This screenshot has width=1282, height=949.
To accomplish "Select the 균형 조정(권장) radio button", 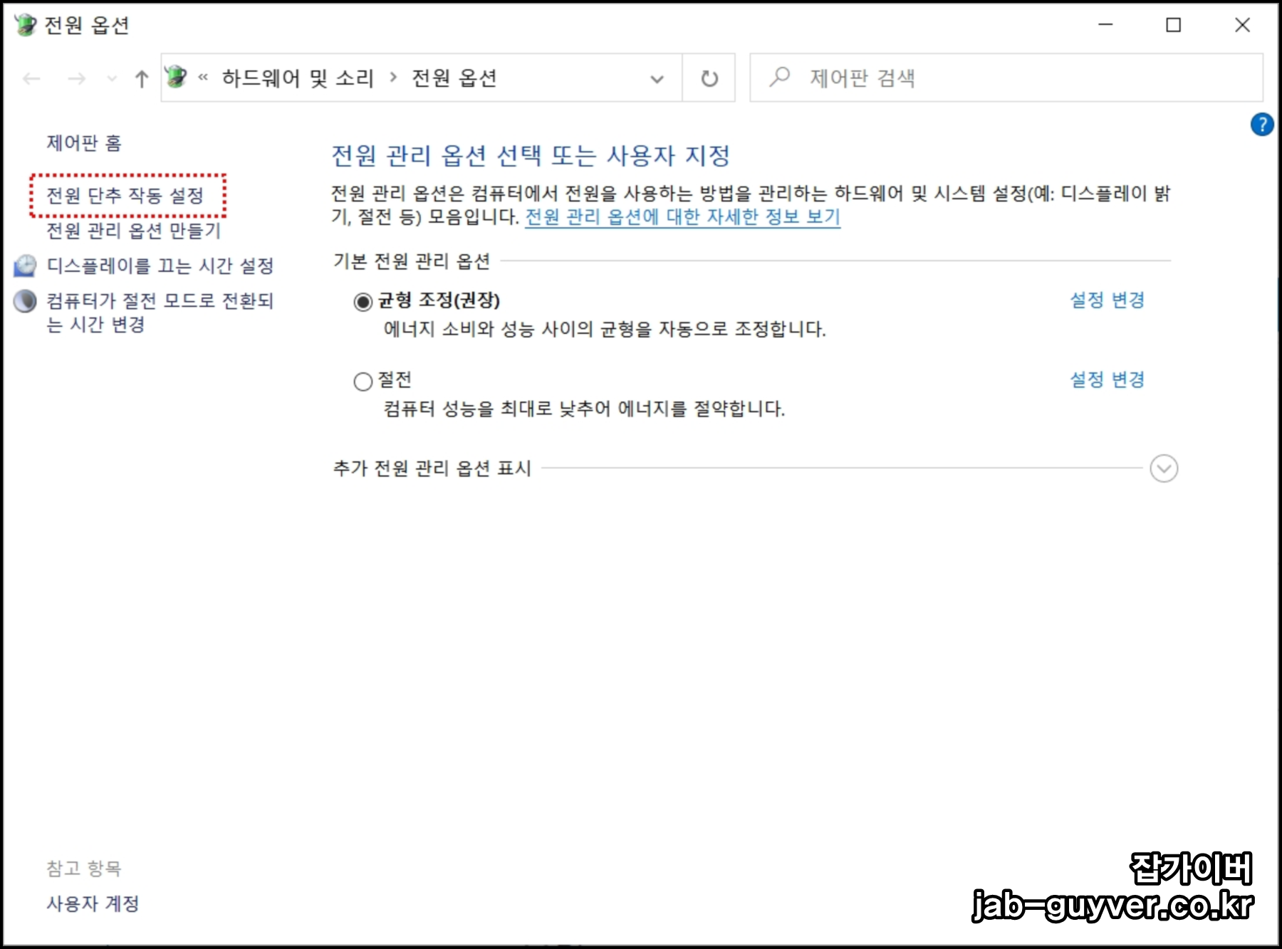I will pos(362,301).
